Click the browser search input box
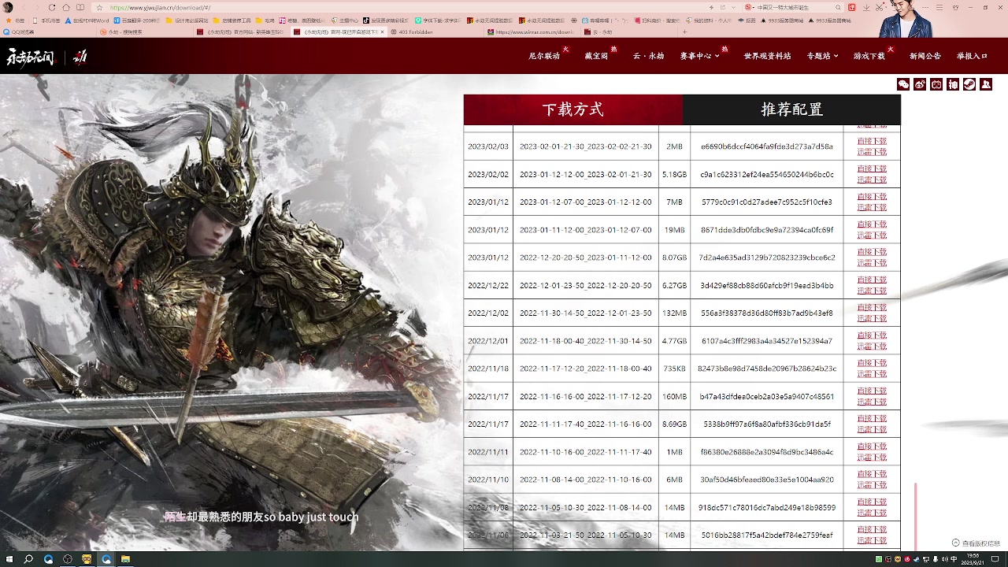The image size is (1008, 567). click(791, 7)
